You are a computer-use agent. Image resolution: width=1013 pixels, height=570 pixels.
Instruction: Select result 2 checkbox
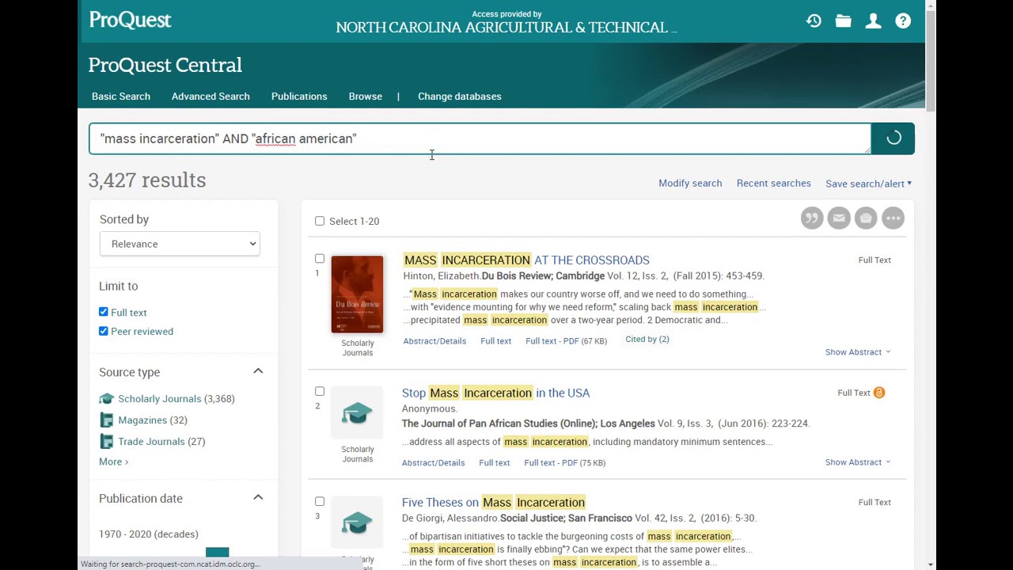320,391
